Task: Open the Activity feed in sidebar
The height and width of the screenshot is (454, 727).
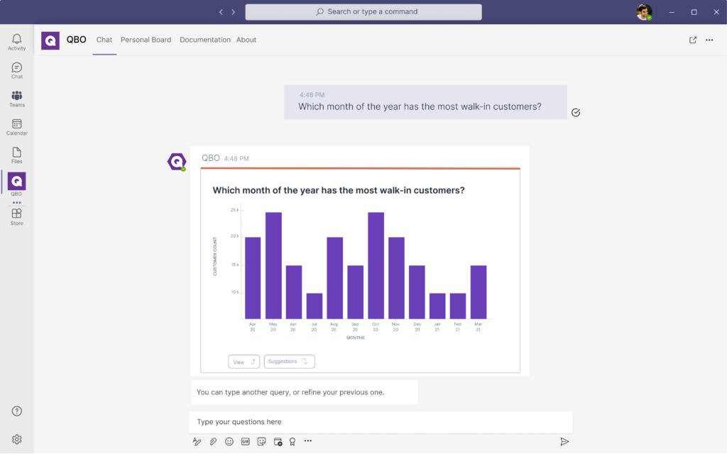Action: pos(16,42)
